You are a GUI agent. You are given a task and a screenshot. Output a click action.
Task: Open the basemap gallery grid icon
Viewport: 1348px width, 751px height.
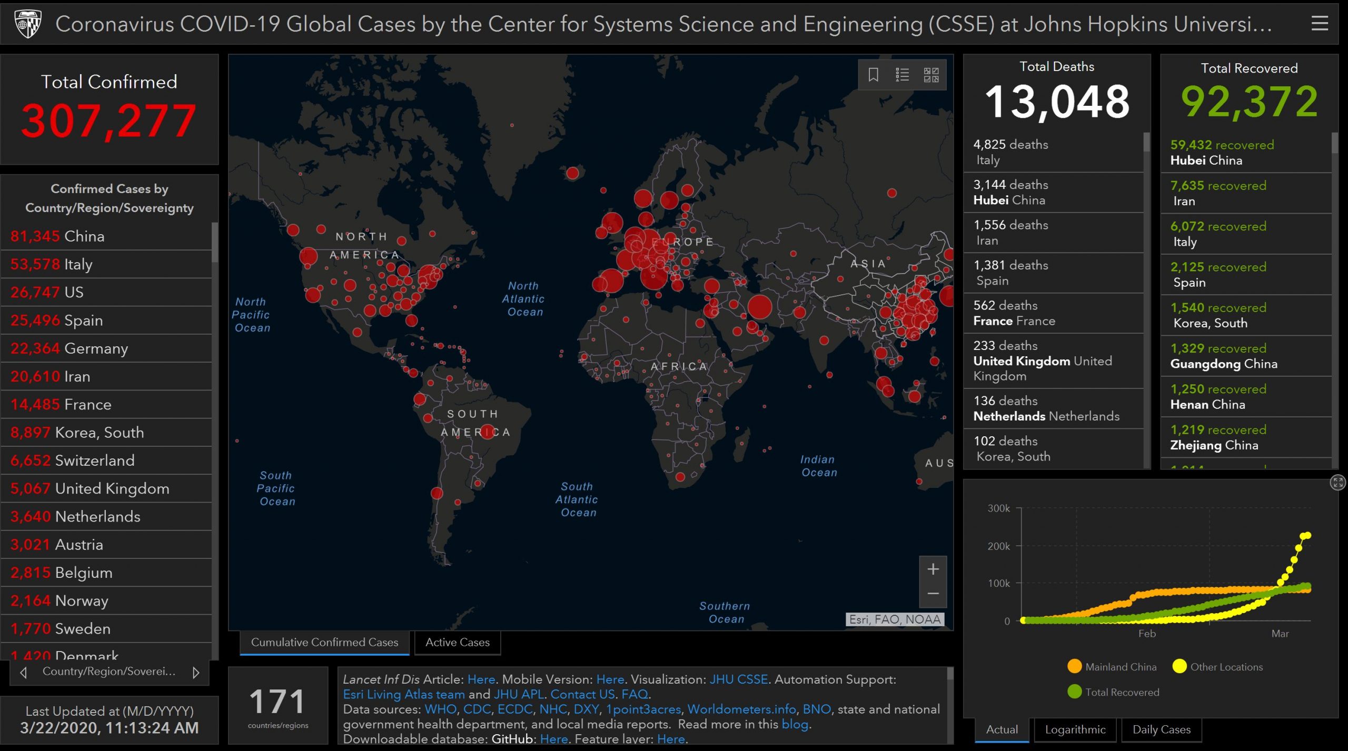pyautogui.click(x=931, y=75)
